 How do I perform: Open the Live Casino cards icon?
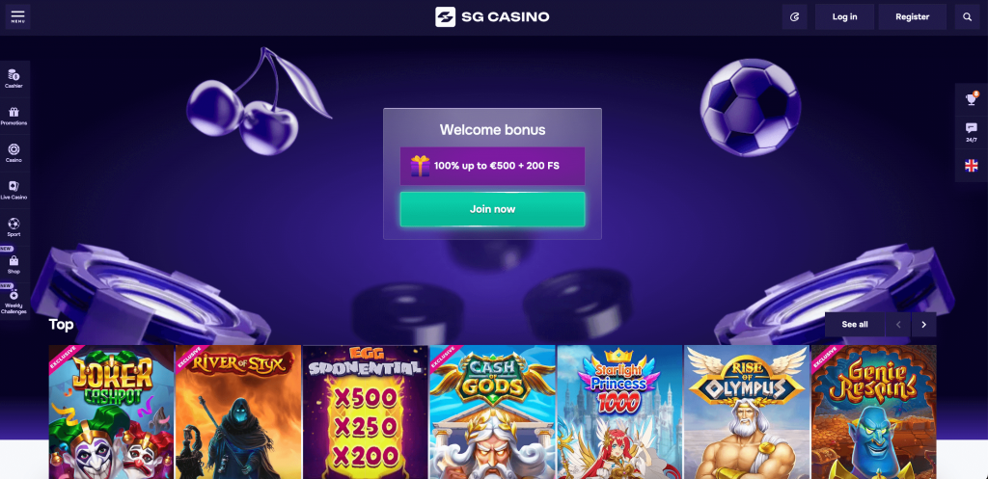click(x=14, y=190)
